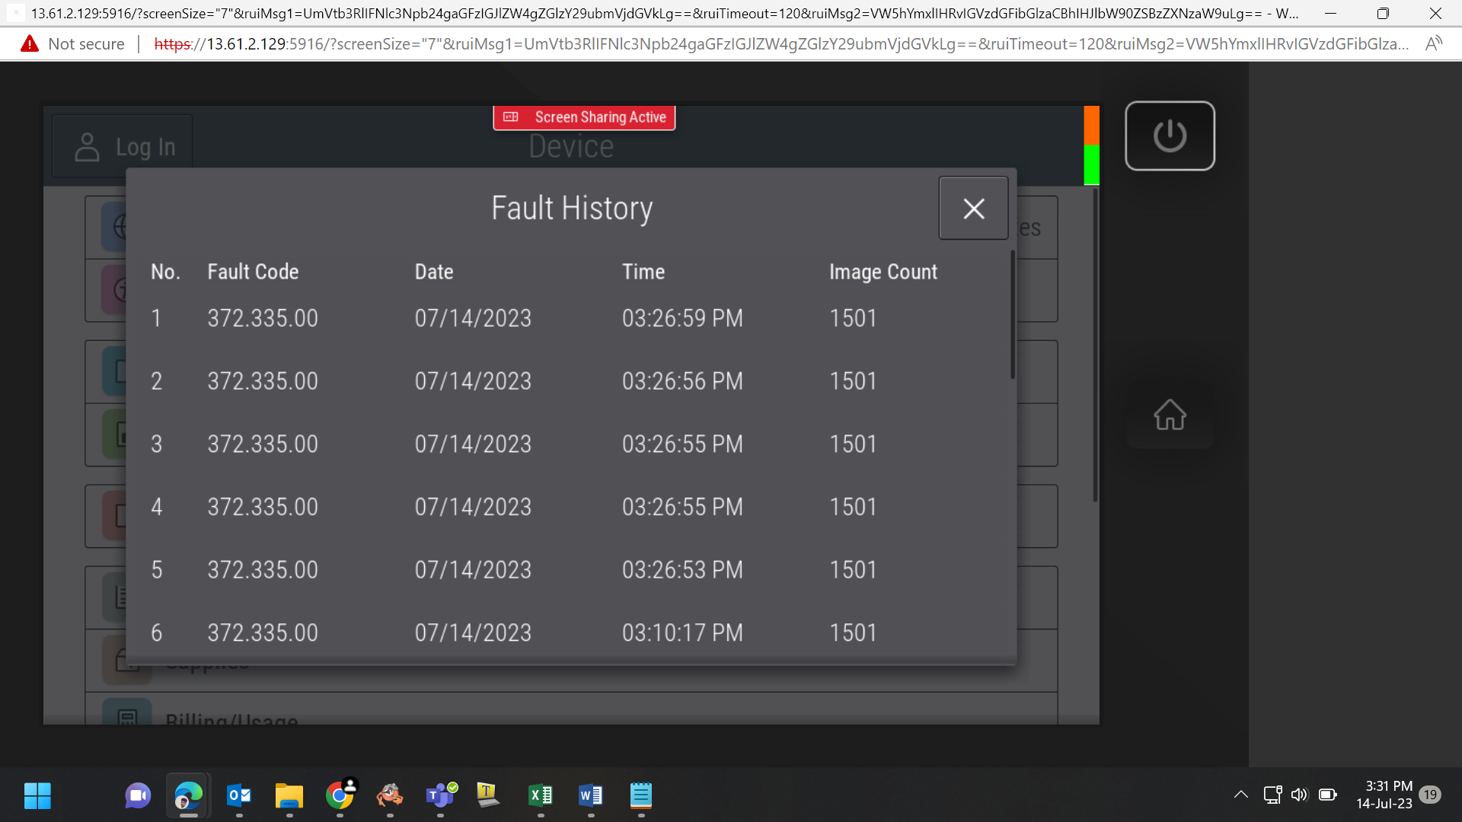The width and height of the screenshot is (1462, 822).
Task: Open Outlook from the taskbar
Action: 239,796
